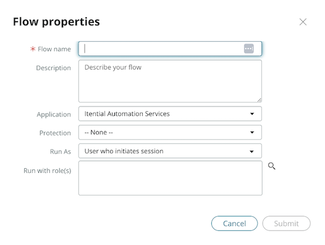The width and height of the screenshot is (325, 245).
Task: Click the red required asterisk beside Flow name
Action: [x=33, y=49]
